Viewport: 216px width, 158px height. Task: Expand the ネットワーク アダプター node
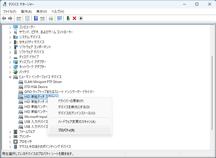click(10, 67)
